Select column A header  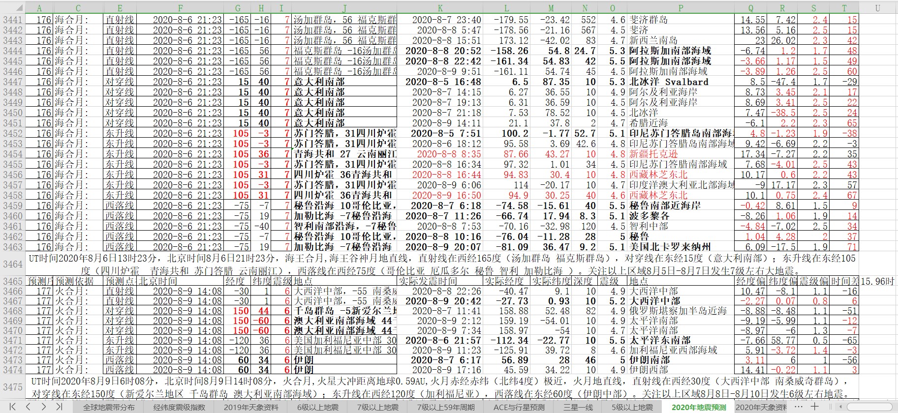pyautogui.click(x=39, y=8)
